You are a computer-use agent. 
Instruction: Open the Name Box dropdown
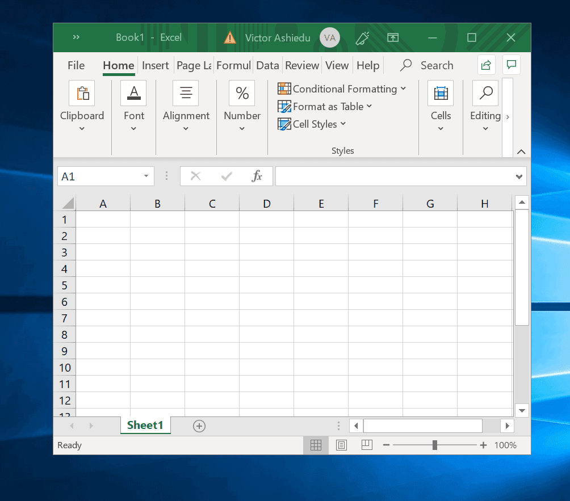[x=146, y=176]
